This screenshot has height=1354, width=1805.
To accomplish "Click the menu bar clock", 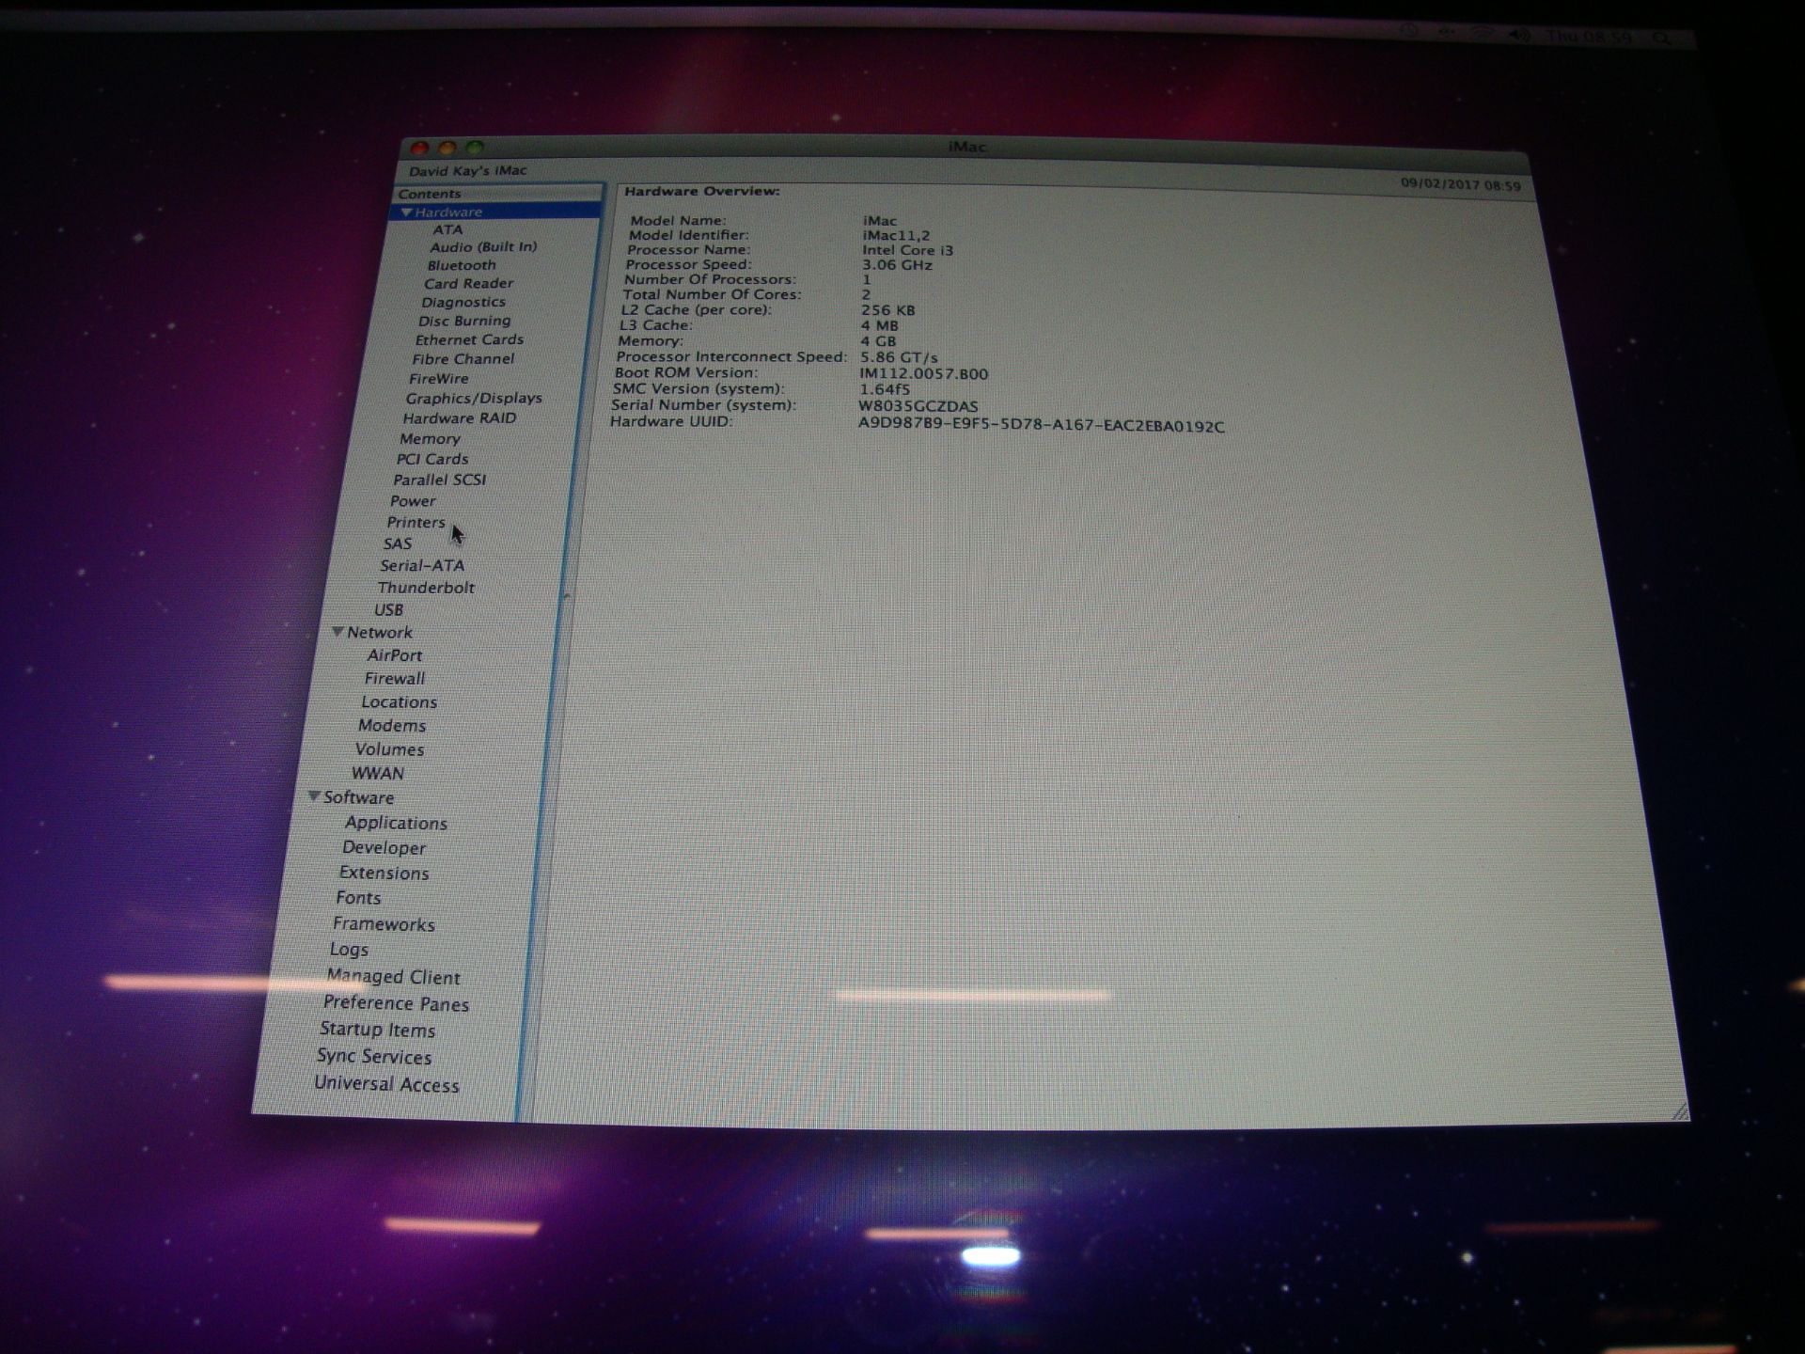I will tap(1589, 36).
